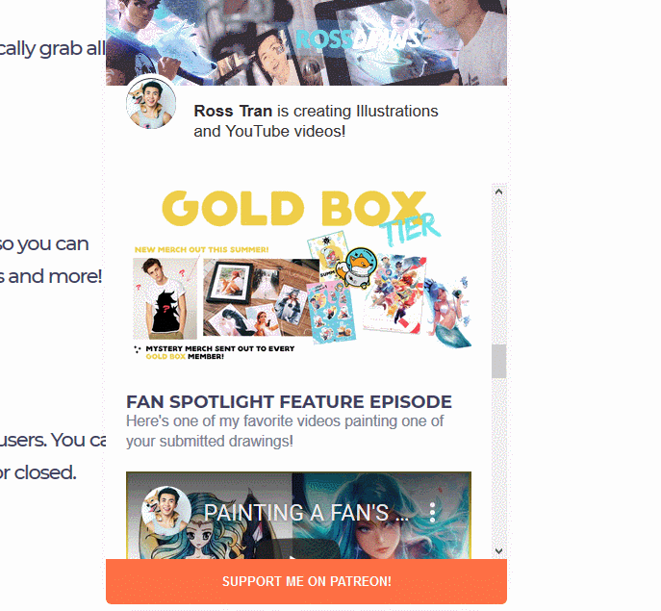Click the Support Me on Patreon button

307,581
